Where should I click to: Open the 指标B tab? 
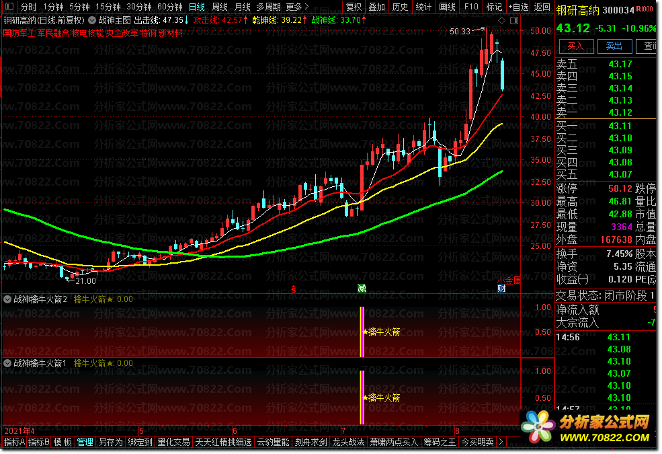39,442
